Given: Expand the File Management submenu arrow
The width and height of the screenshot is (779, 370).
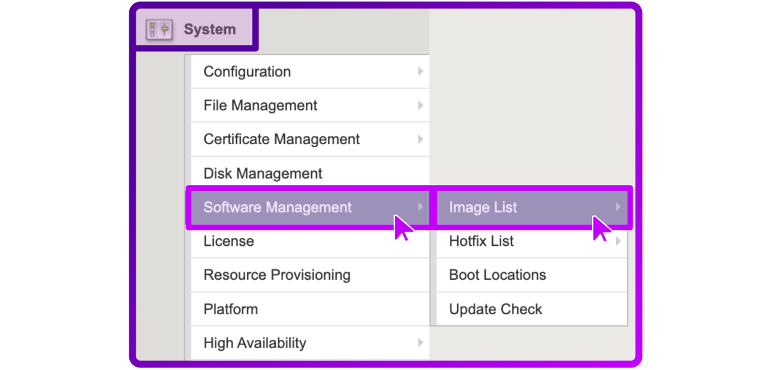Looking at the screenshot, I should (421, 105).
